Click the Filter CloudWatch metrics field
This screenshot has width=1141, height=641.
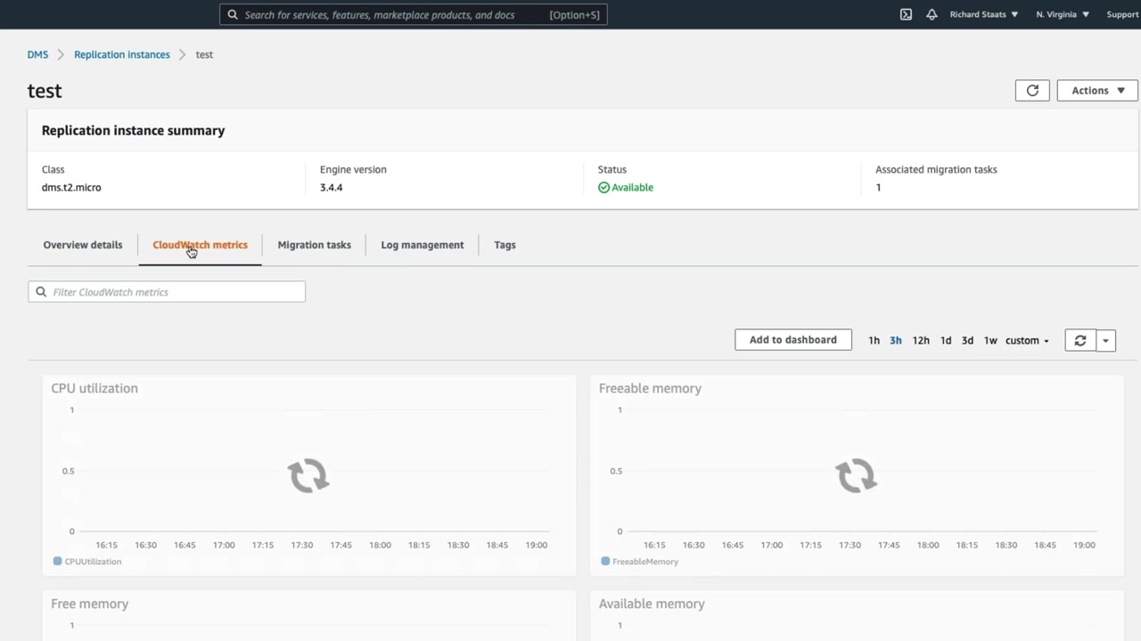[167, 292]
